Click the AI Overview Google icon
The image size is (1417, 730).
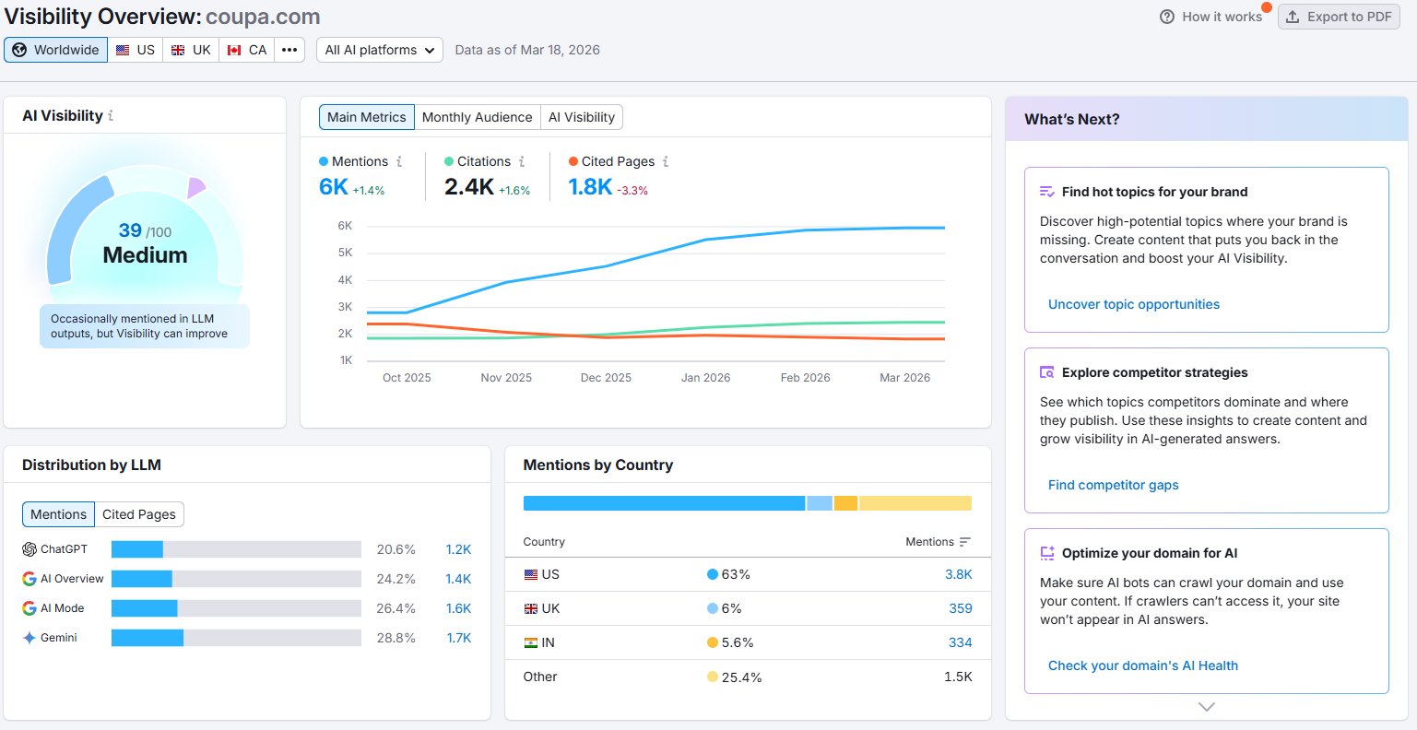click(30, 579)
